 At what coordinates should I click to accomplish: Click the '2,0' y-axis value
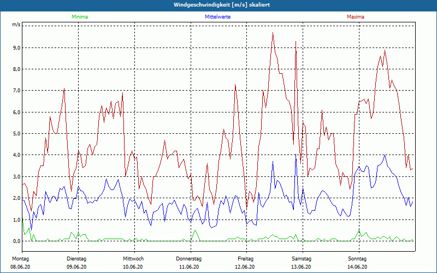click(16, 198)
